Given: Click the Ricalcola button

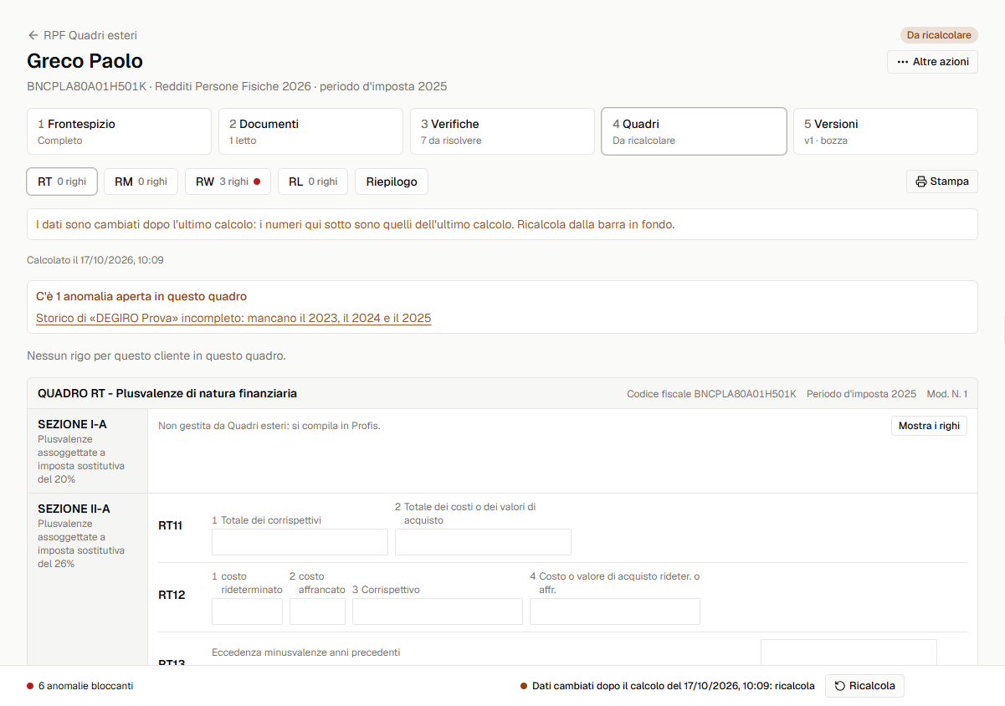Looking at the screenshot, I should (864, 686).
